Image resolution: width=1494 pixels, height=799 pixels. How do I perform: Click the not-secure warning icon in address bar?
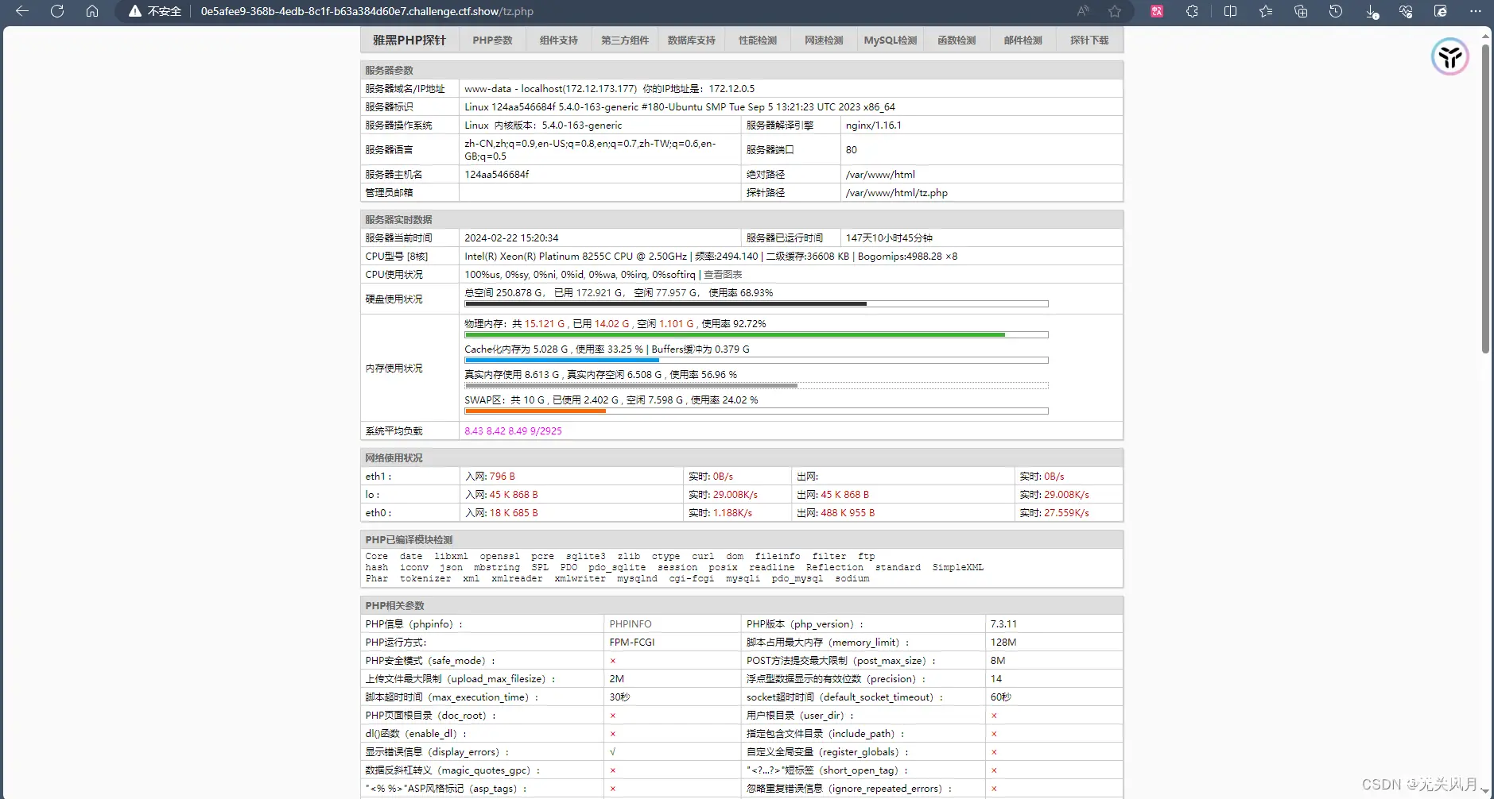pyautogui.click(x=135, y=11)
